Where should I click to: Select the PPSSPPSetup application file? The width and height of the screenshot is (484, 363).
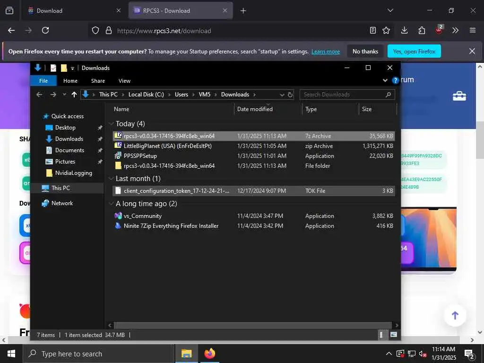254,156
